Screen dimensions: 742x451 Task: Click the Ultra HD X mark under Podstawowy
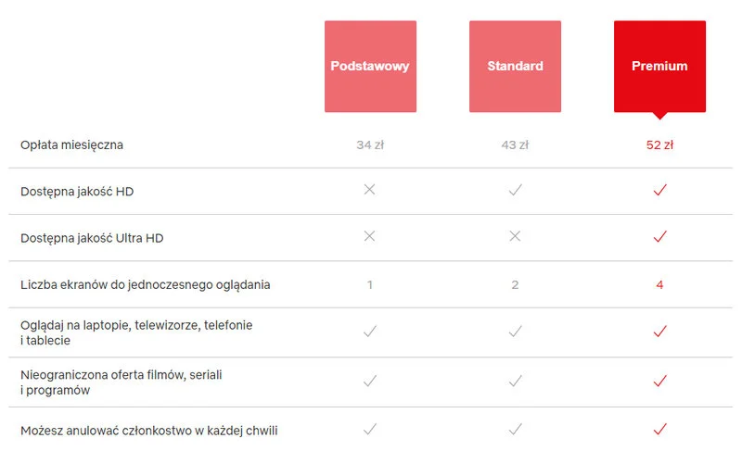pyautogui.click(x=370, y=236)
